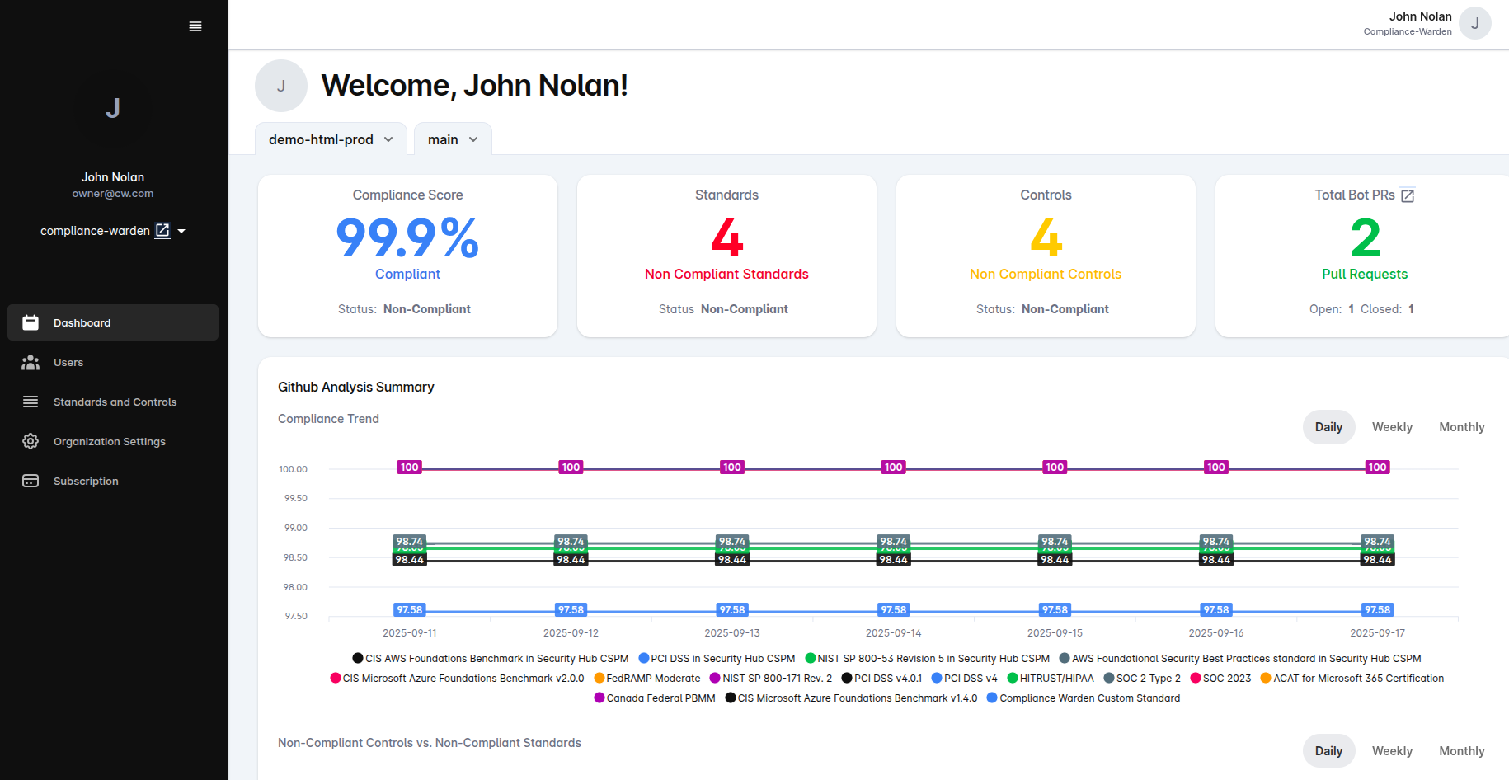The height and width of the screenshot is (780, 1509).
Task: Select Daily for Non-Compliant Controls chart
Action: pyautogui.click(x=1328, y=751)
